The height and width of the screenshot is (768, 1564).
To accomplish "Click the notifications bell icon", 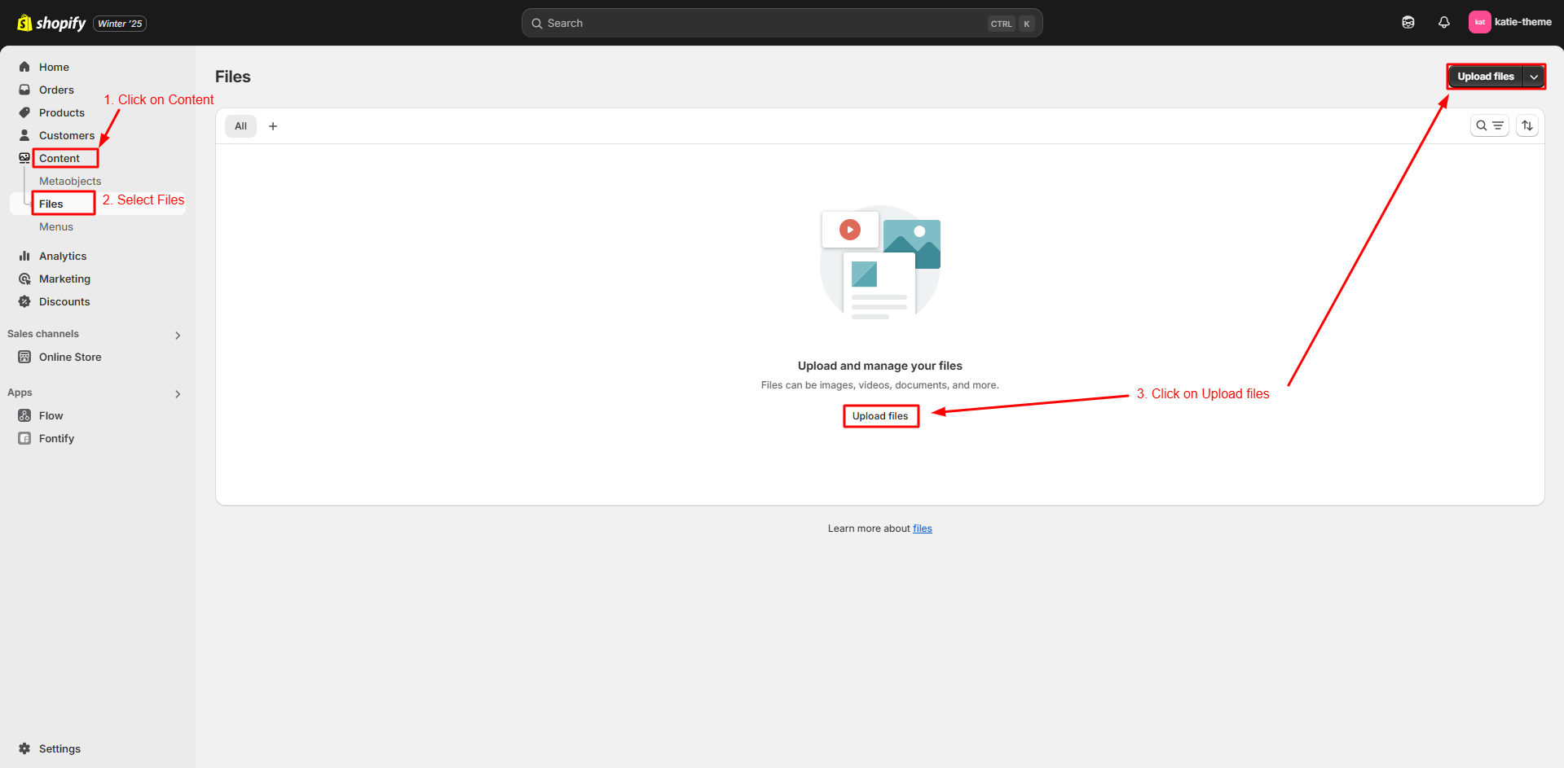I will [1443, 23].
